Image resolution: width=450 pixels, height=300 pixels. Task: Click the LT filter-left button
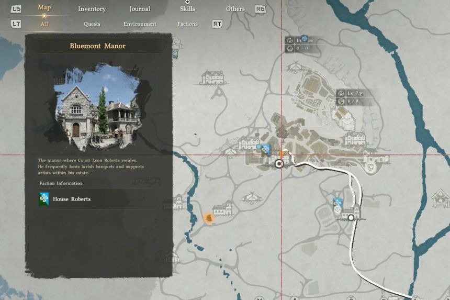(16, 24)
